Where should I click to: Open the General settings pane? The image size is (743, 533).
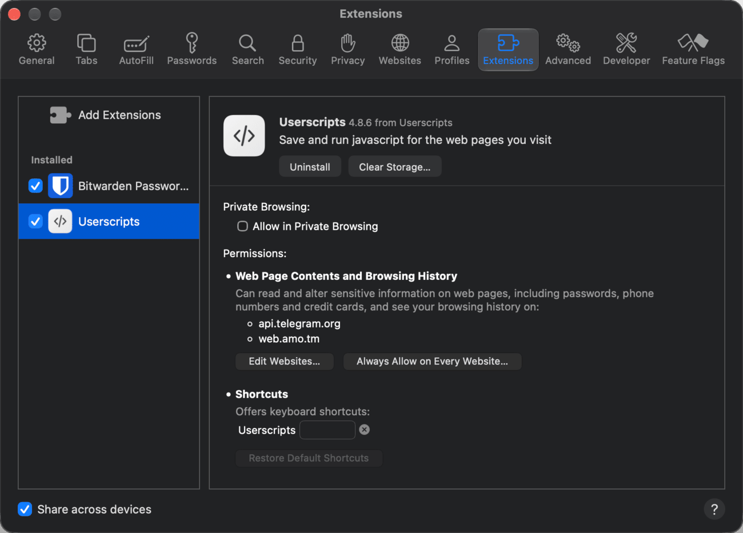[x=37, y=50]
